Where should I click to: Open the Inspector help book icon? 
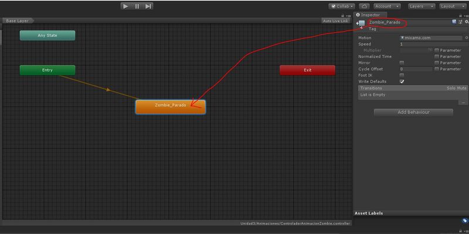click(454, 22)
